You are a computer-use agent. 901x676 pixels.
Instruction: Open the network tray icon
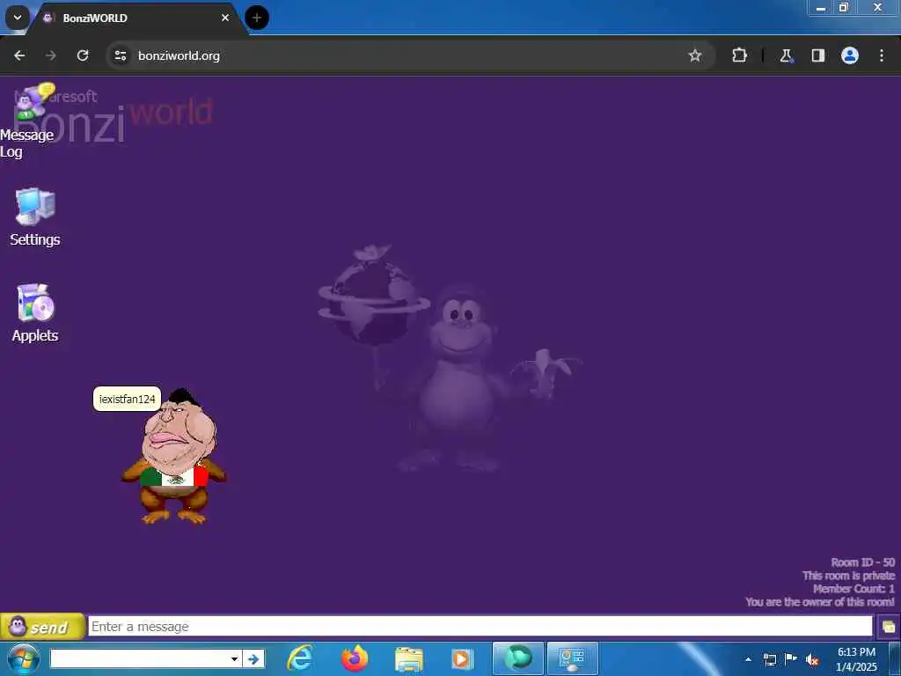pos(769,659)
